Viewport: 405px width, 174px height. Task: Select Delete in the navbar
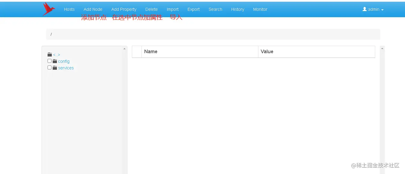coord(151,9)
